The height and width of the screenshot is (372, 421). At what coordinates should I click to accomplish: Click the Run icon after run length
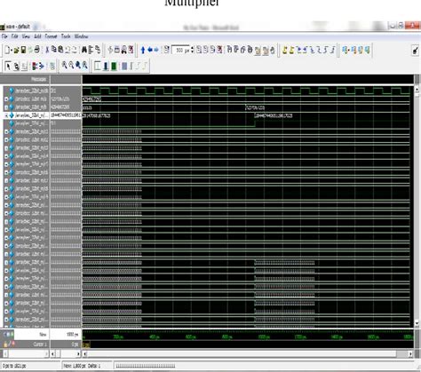[x=199, y=50]
